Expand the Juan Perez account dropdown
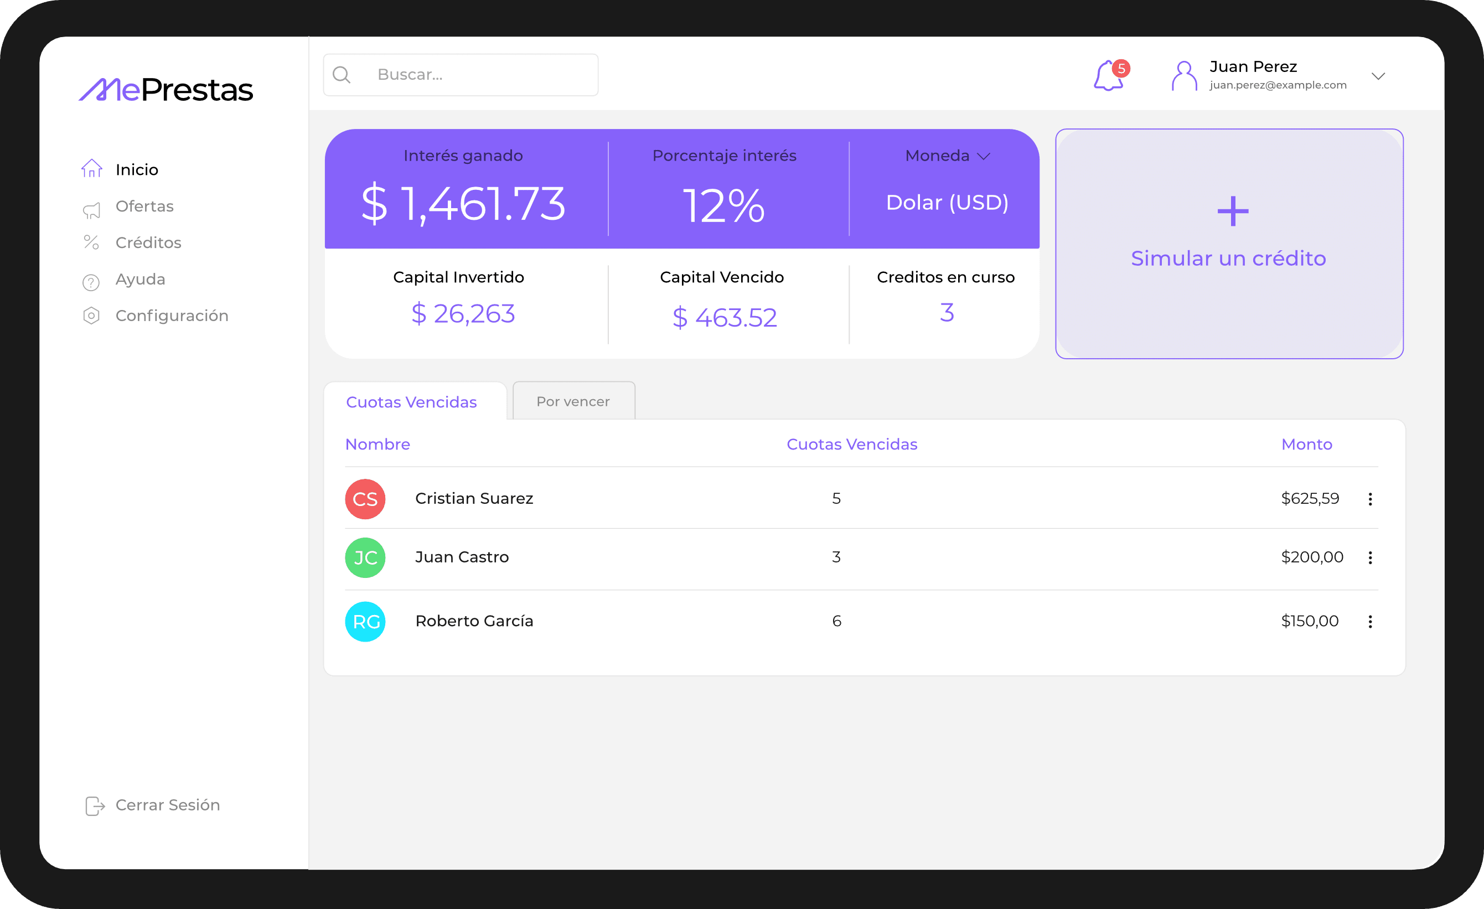The width and height of the screenshot is (1484, 909). [1378, 76]
